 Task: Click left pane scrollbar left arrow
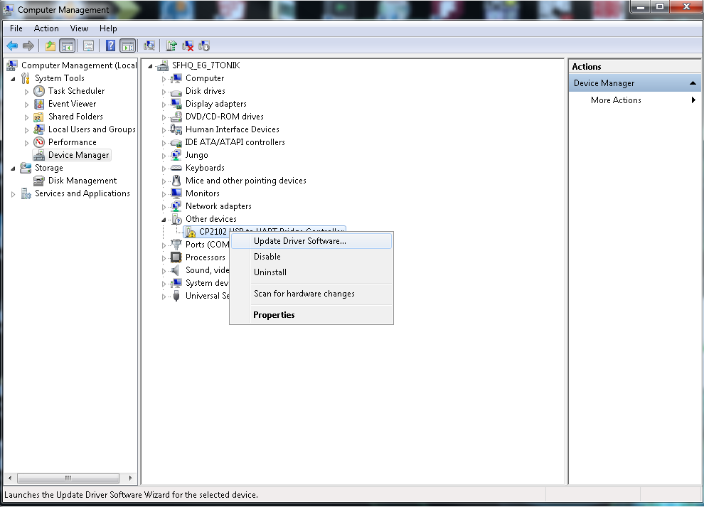[10, 478]
